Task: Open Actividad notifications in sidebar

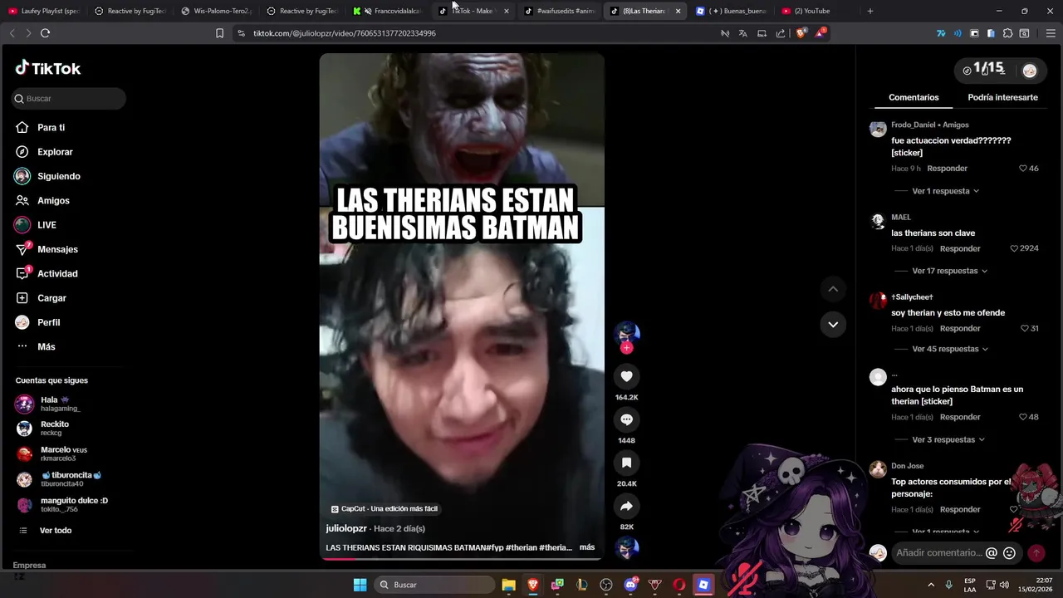Action: [57, 274]
